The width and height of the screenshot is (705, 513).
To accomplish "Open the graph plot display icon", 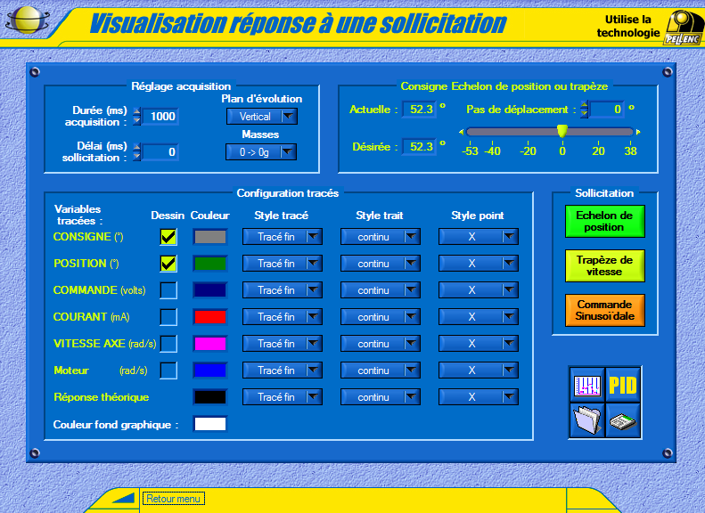I will 586,385.
